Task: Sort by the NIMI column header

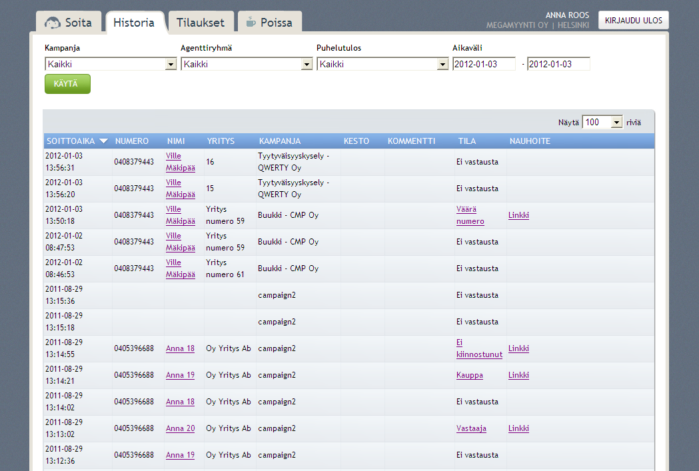Action: (176, 141)
